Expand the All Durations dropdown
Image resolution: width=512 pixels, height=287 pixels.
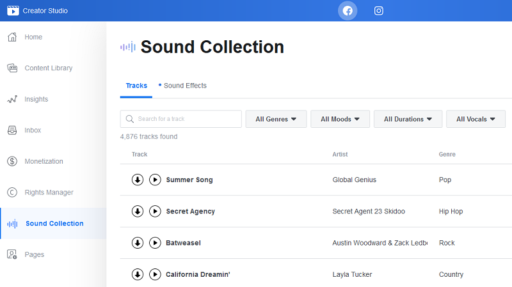click(x=408, y=119)
